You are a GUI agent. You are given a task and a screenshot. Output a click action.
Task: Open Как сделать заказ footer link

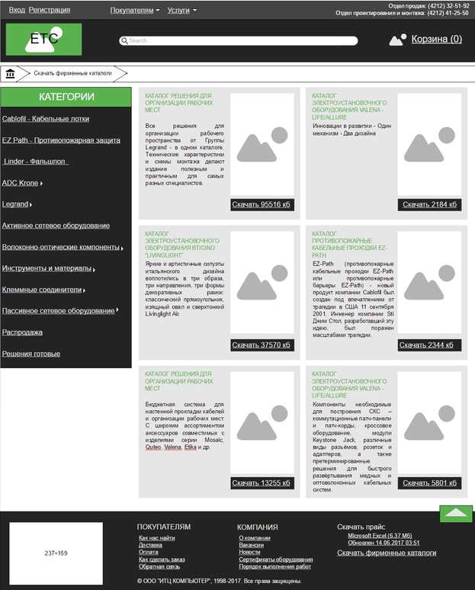pos(162,560)
